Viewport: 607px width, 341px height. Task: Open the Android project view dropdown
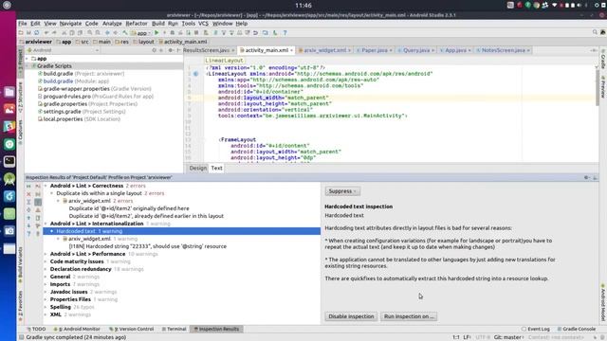pos(63,50)
